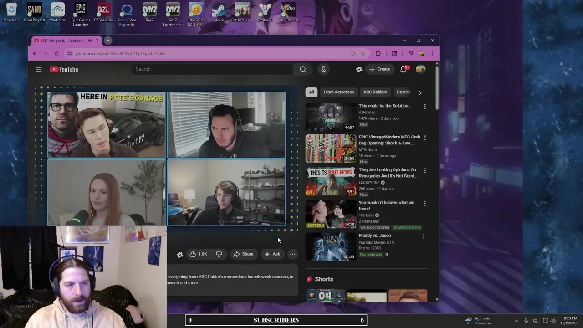This screenshot has height=328, width=583.
Task: Reload the page
Action: point(56,53)
